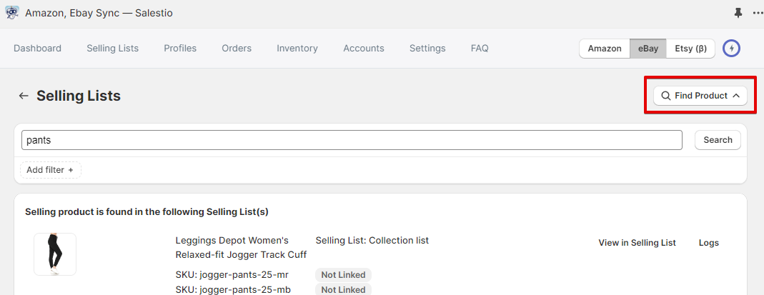The height and width of the screenshot is (295, 764).
Task: Go to the Inventory tab
Action: click(x=297, y=48)
